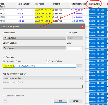Click Mass cell 0.943

coord(8,21)
